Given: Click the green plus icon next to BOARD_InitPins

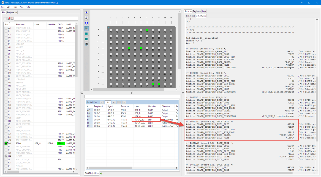Looking at the screenshot, I should coord(101,173).
